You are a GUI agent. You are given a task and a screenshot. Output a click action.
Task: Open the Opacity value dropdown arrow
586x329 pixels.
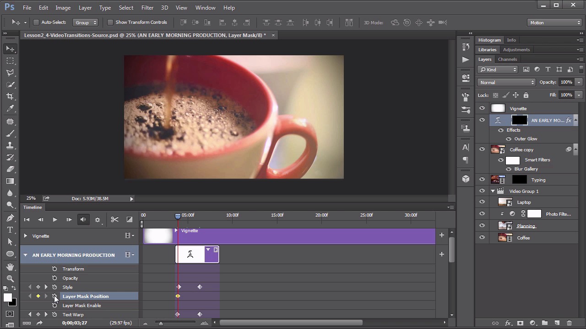[x=579, y=82]
